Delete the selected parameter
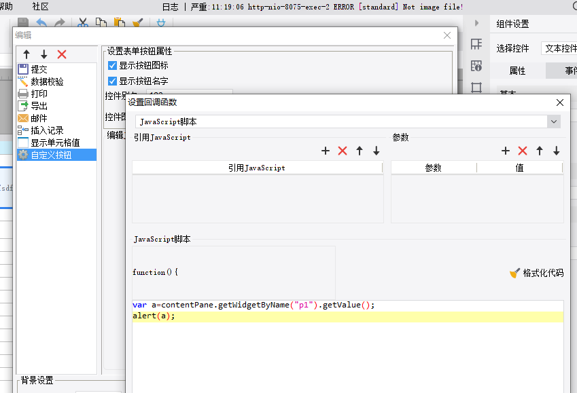 (523, 151)
